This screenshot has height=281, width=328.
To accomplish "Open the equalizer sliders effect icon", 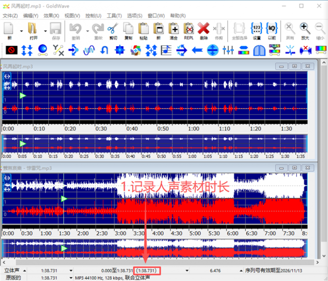I will (228, 50).
